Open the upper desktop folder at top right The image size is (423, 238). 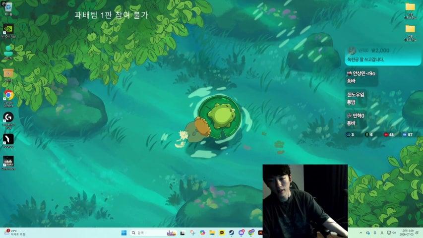410,11
